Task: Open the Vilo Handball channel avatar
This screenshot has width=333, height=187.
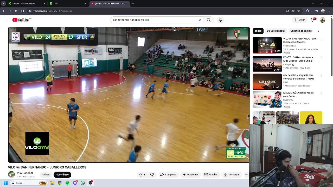Action: pos(11,175)
